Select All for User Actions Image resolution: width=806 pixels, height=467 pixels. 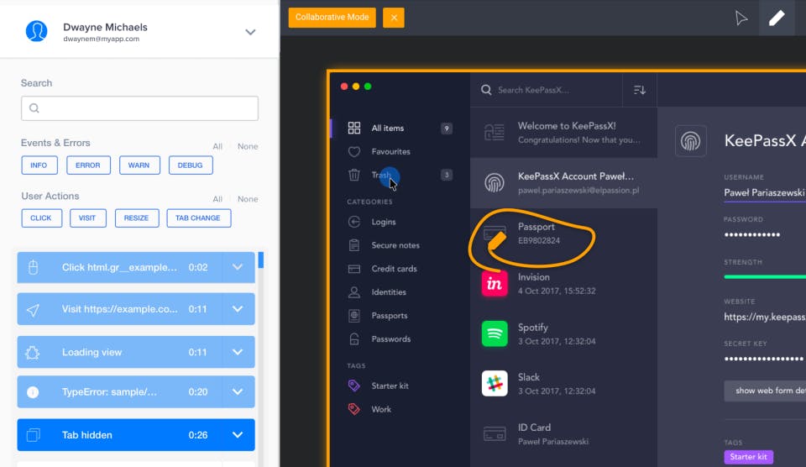(217, 199)
